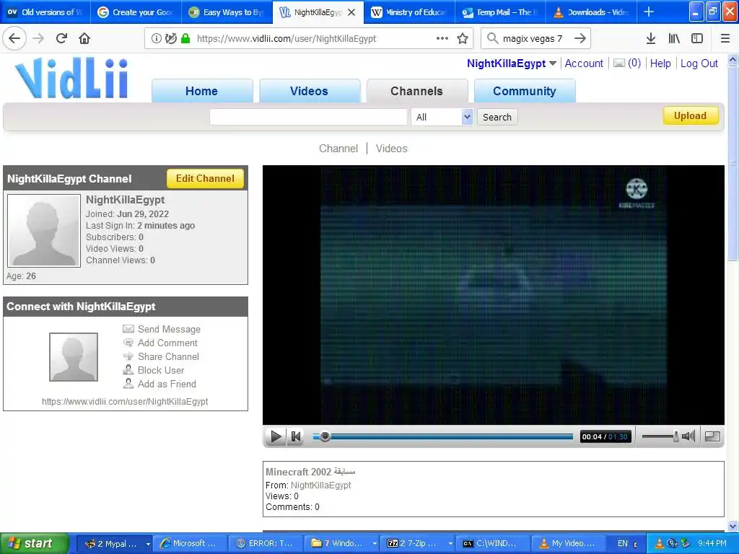Bookmark this page with the star
Viewport: 739px width, 554px height.
point(463,38)
